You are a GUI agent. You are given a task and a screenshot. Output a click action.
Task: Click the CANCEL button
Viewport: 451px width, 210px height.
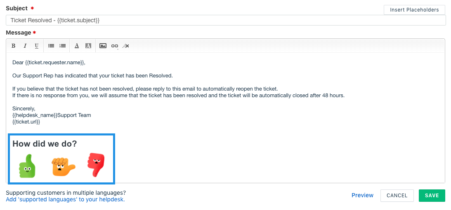[397, 196]
